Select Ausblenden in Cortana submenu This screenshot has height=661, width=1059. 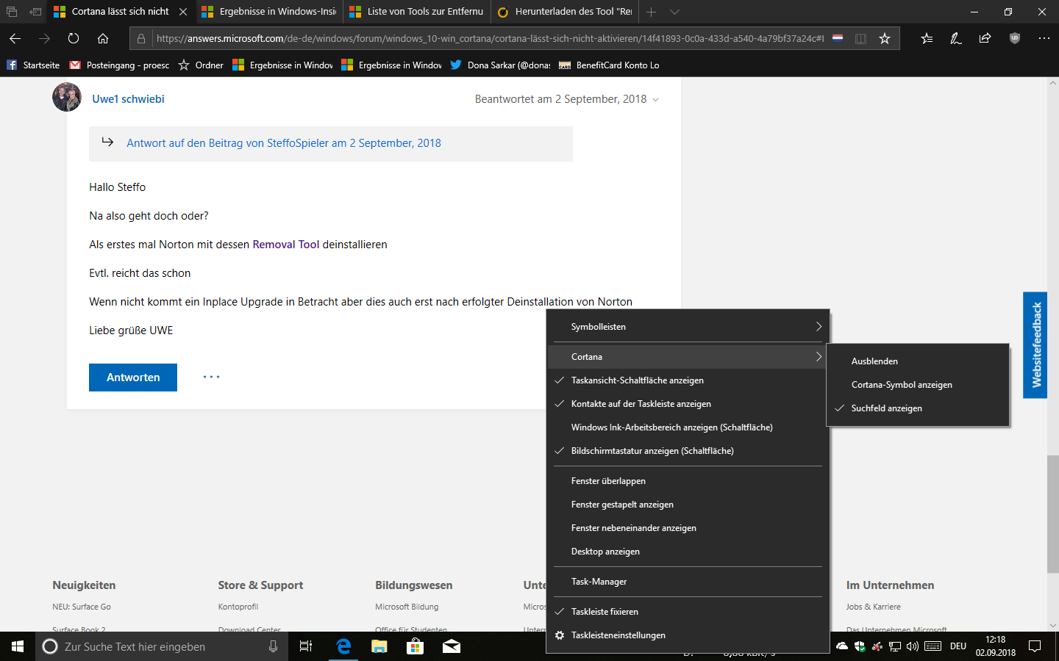tap(918, 361)
